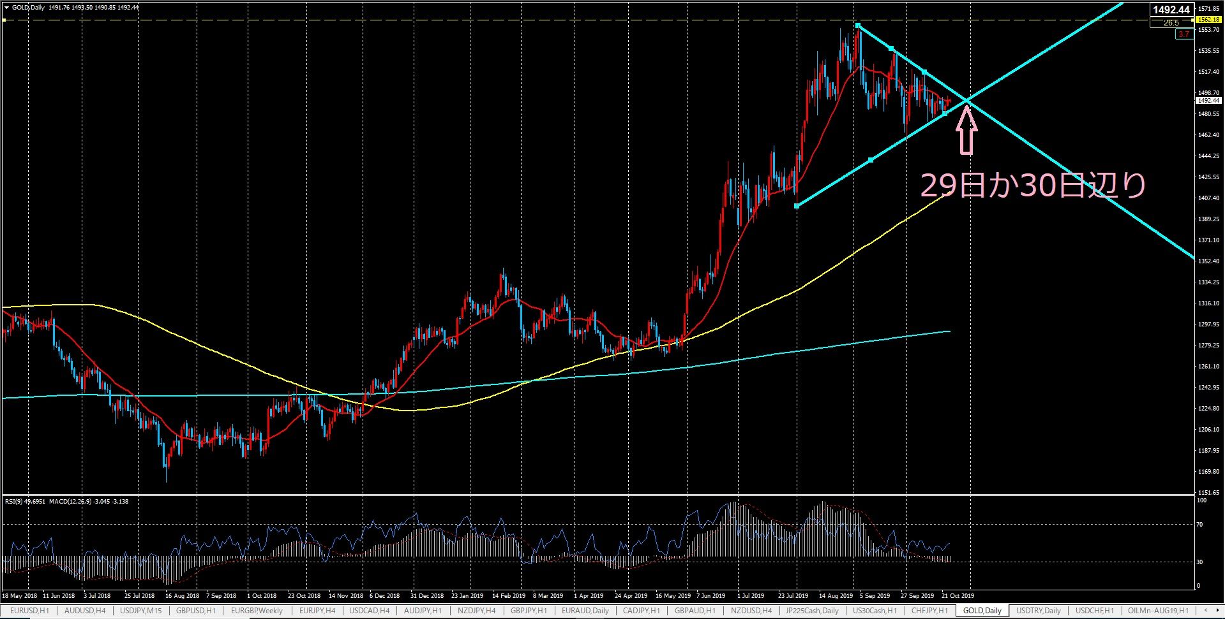Click the 1571.85 price scale label
Image resolution: width=1225 pixels, height=619 pixels.
[x=1210, y=9]
